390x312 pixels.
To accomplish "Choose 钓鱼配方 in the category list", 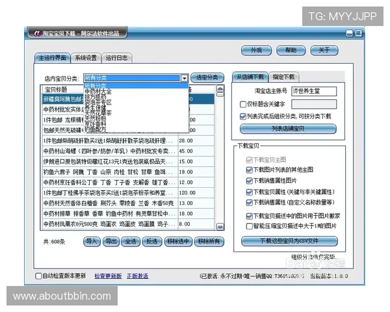I will pos(136,129).
